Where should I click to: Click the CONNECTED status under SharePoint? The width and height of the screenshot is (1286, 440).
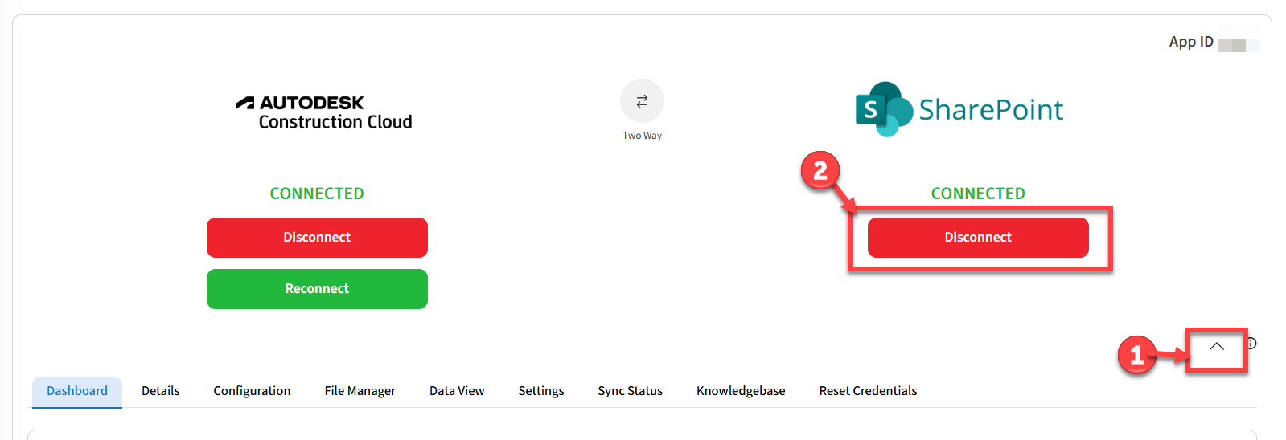click(x=977, y=194)
